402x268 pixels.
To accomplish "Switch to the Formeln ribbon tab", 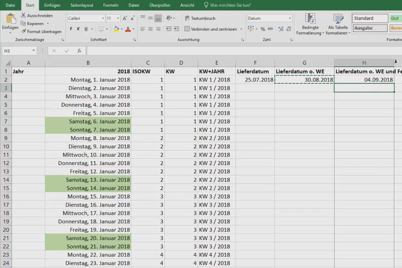I will 111,5.
